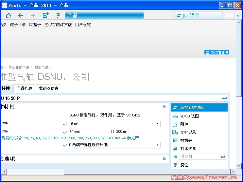Click the 50 mm stroke input field
243x182 pixels.
pyautogui.click(x=88, y=132)
